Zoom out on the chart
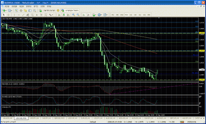The image size is (206, 124). (x=78, y=15)
